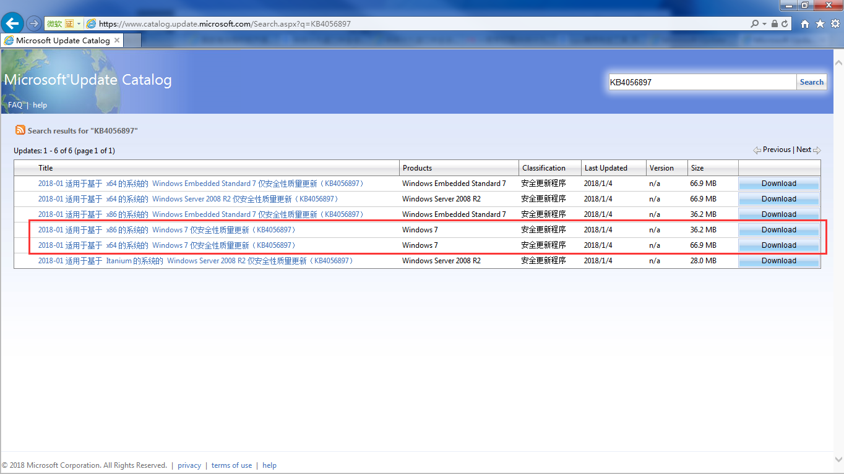Viewport: 844px width, 474px height.
Task: Open the terms of use footer link
Action: pos(231,465)
